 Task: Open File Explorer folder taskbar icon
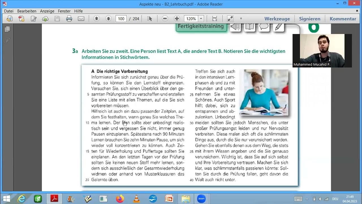pos(186,199)
